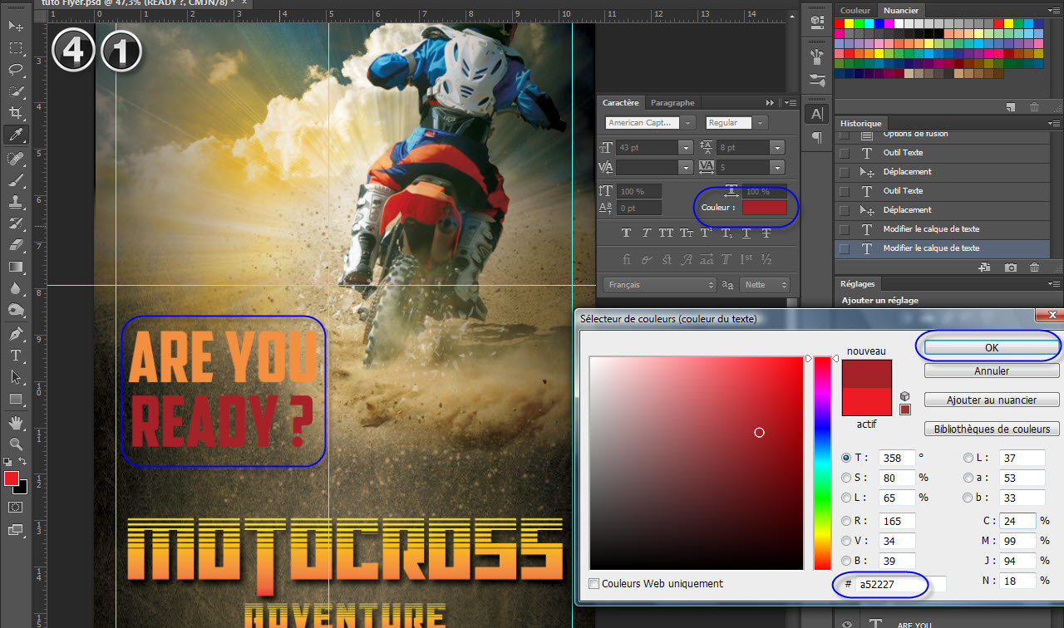Switch to the Couleur tab
The image size is (1064, 628).
point(855,10)
